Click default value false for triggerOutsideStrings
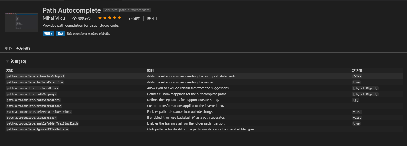 (x=357, y=112)
